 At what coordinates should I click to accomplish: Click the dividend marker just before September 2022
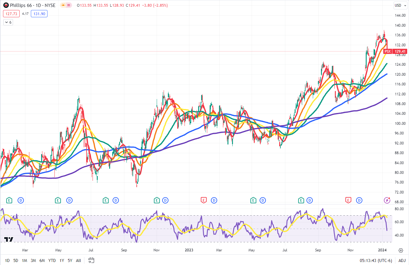click(116, 200)
